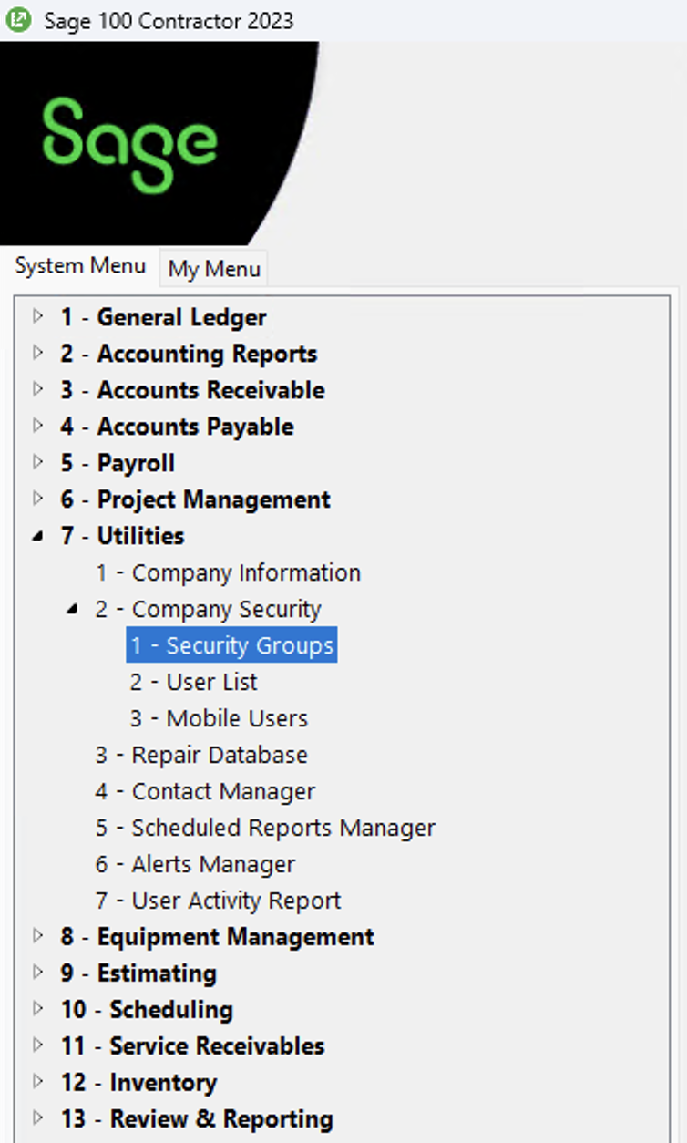Select Mobile Users under Company Security
Viewport: 687px width, 1143px height.
pos(219,718)
